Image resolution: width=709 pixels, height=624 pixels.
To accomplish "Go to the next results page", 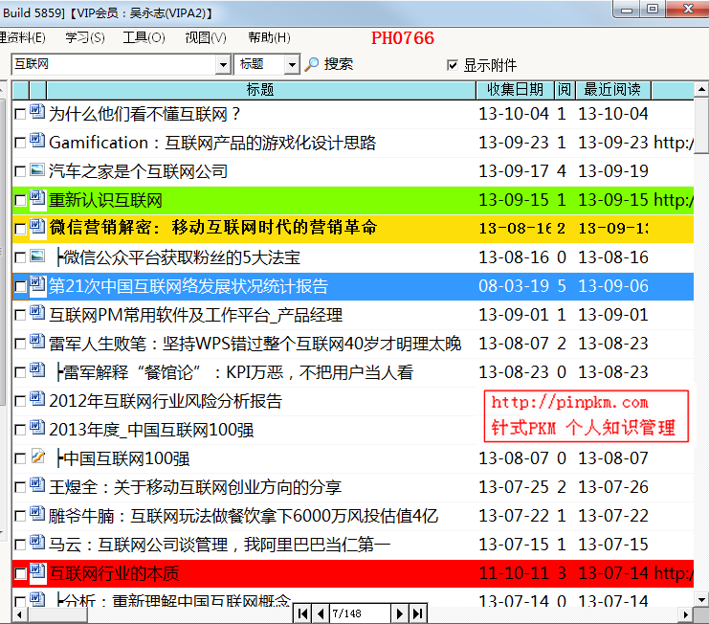I will [401, 613].
